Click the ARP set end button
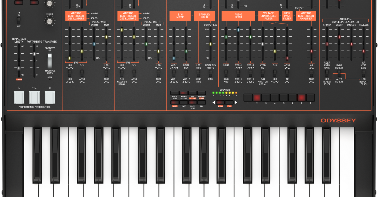Image resolution: width=378 pixels, height=197 pixels. click(x=192, y=93)
